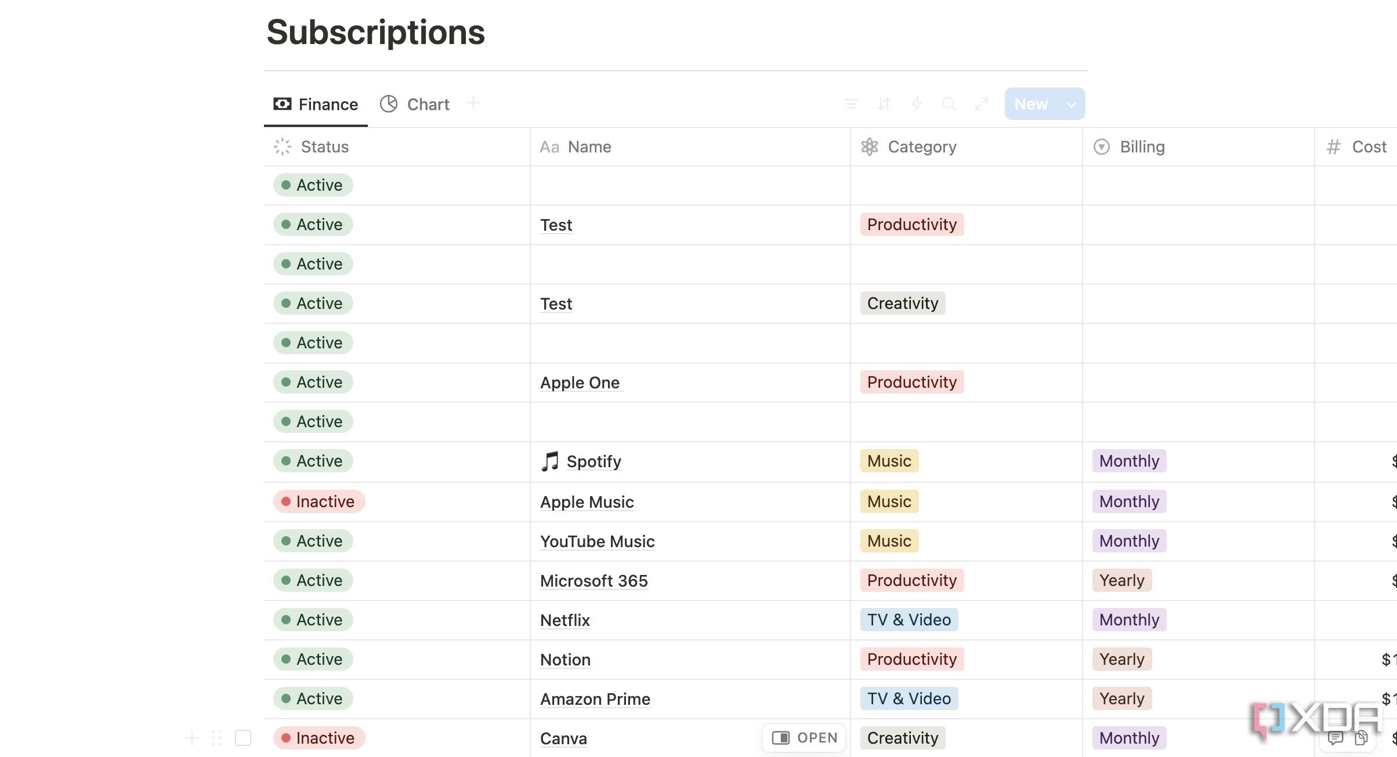
Task: Change the Active status on Spotify row
Action: [x=313, y=461]
